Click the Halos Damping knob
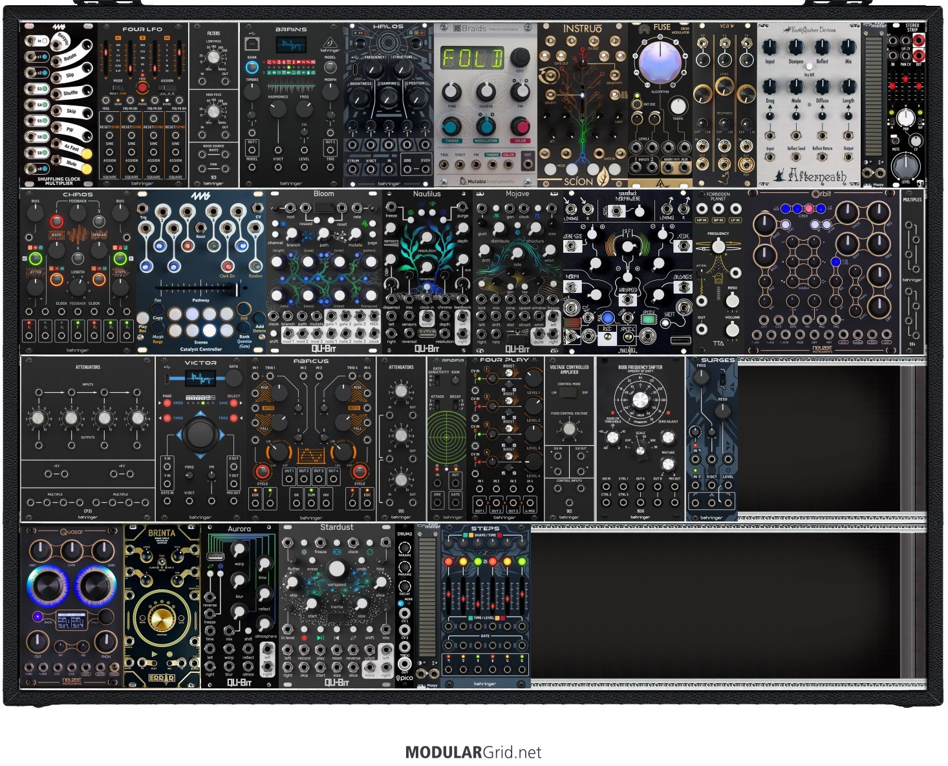Image resolution: width=948 pixels, height=766 pixels. pos(389,97)
